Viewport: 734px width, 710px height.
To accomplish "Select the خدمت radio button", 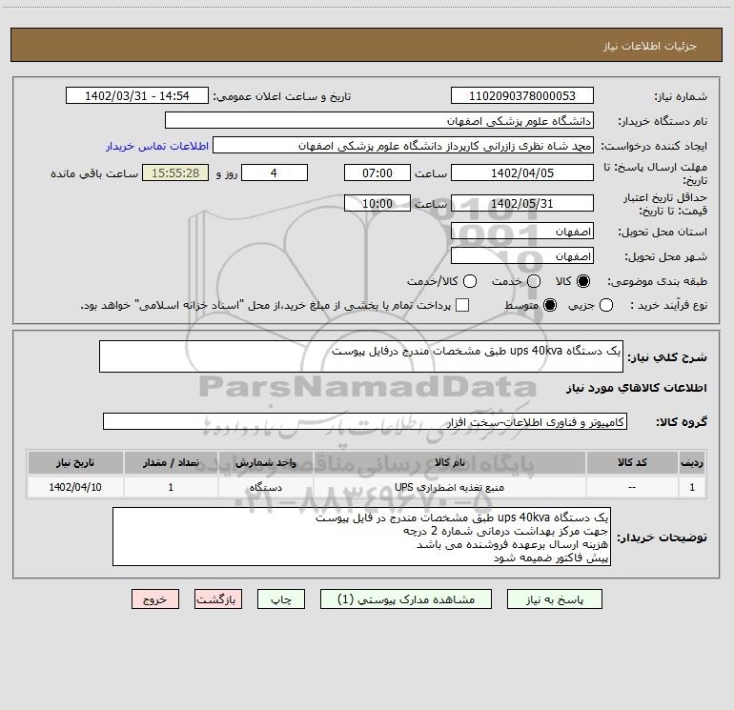I will tap(534, 281).
